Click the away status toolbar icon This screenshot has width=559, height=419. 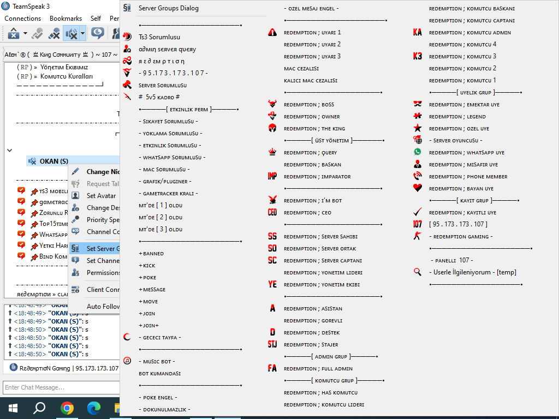pyautogui.click(x=97, y=33)
